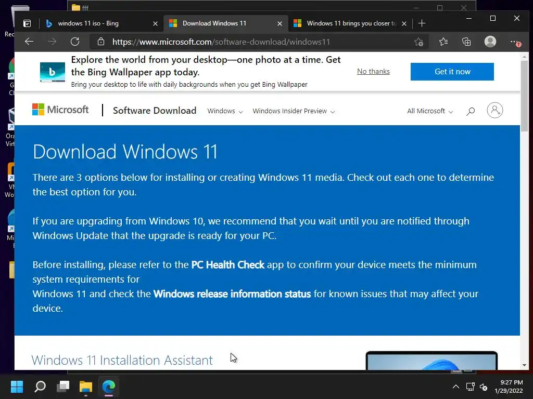The height and width of the screenshot is (399, 533).
Task: Open the 'PC Health Check' link
Action: pos(228,264)
